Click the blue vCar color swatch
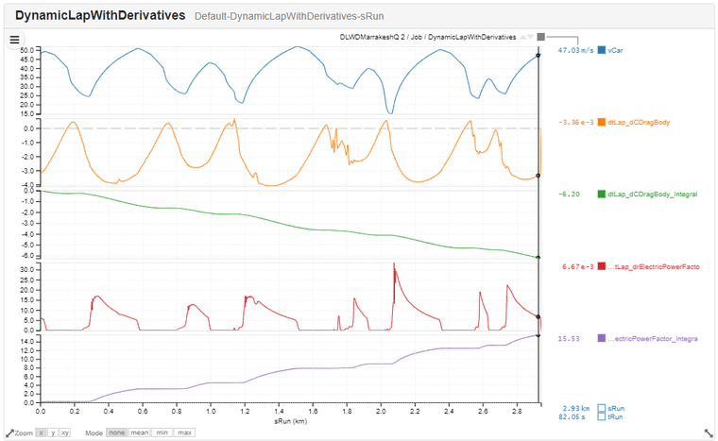Image resolution: width=718 pixels, height=441 pixels. 602,50
